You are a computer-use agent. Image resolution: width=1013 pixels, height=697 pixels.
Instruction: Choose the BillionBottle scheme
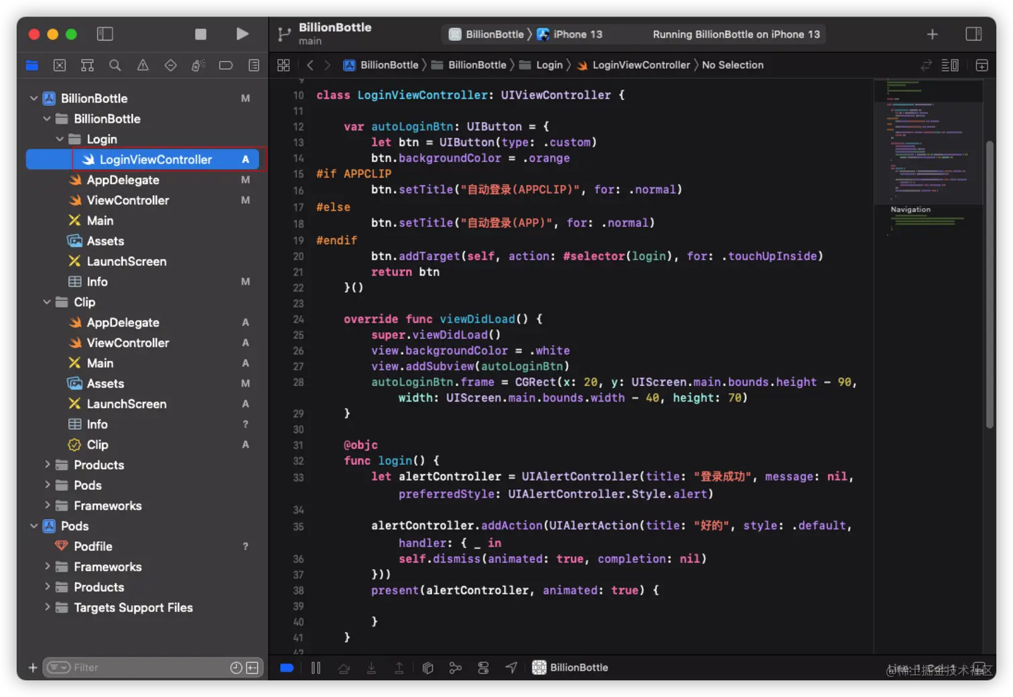[487, 34]
